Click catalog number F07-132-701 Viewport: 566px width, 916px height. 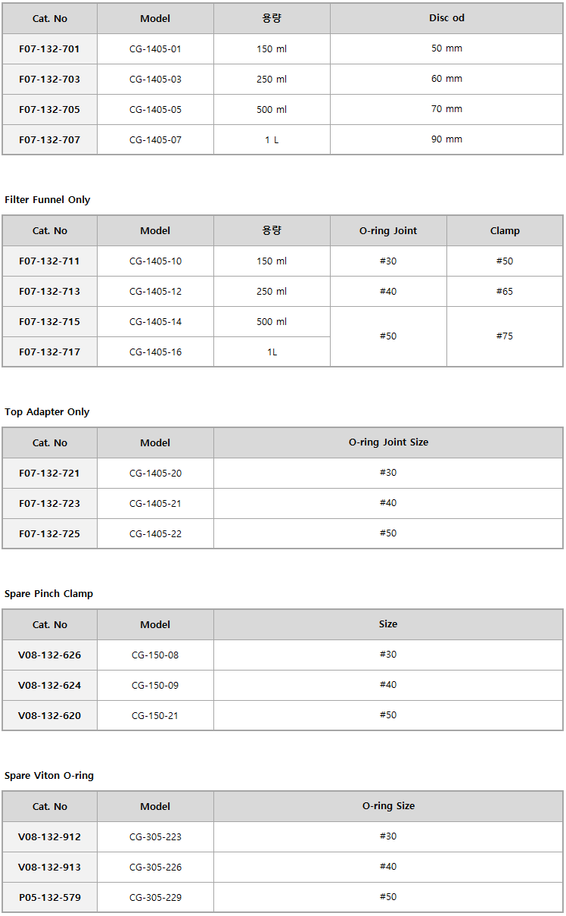pos(49,48)
